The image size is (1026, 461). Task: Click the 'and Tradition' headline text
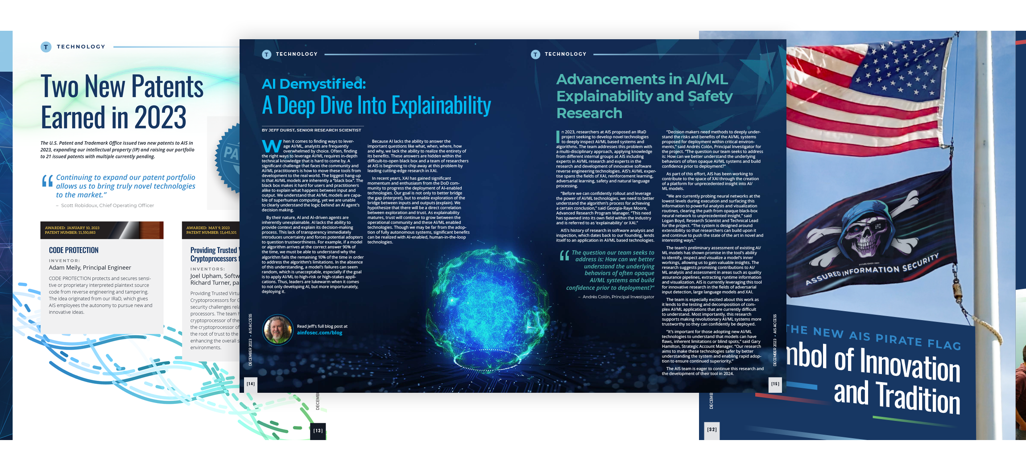[897, 398]
